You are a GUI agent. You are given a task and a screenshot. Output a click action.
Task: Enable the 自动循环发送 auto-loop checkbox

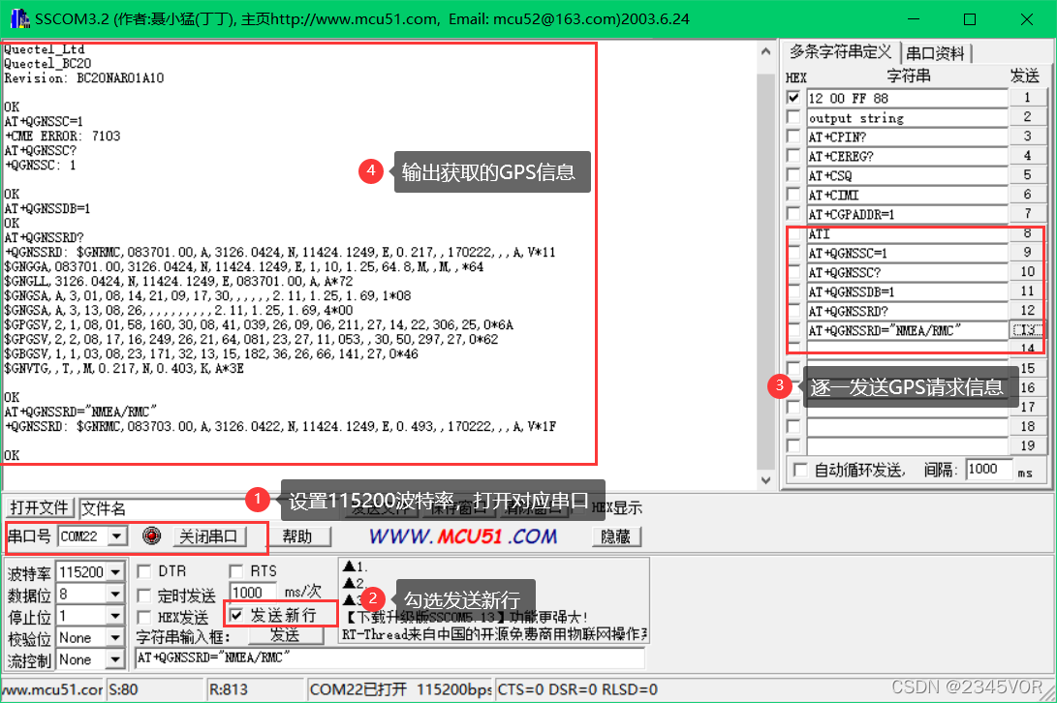tap(800, 470)
